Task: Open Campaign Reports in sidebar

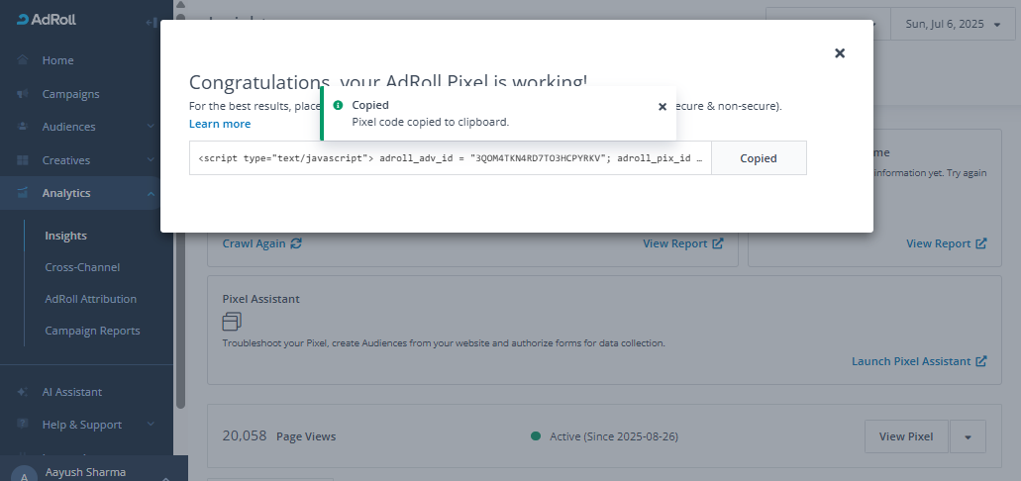Action: (x=92, y=331)
